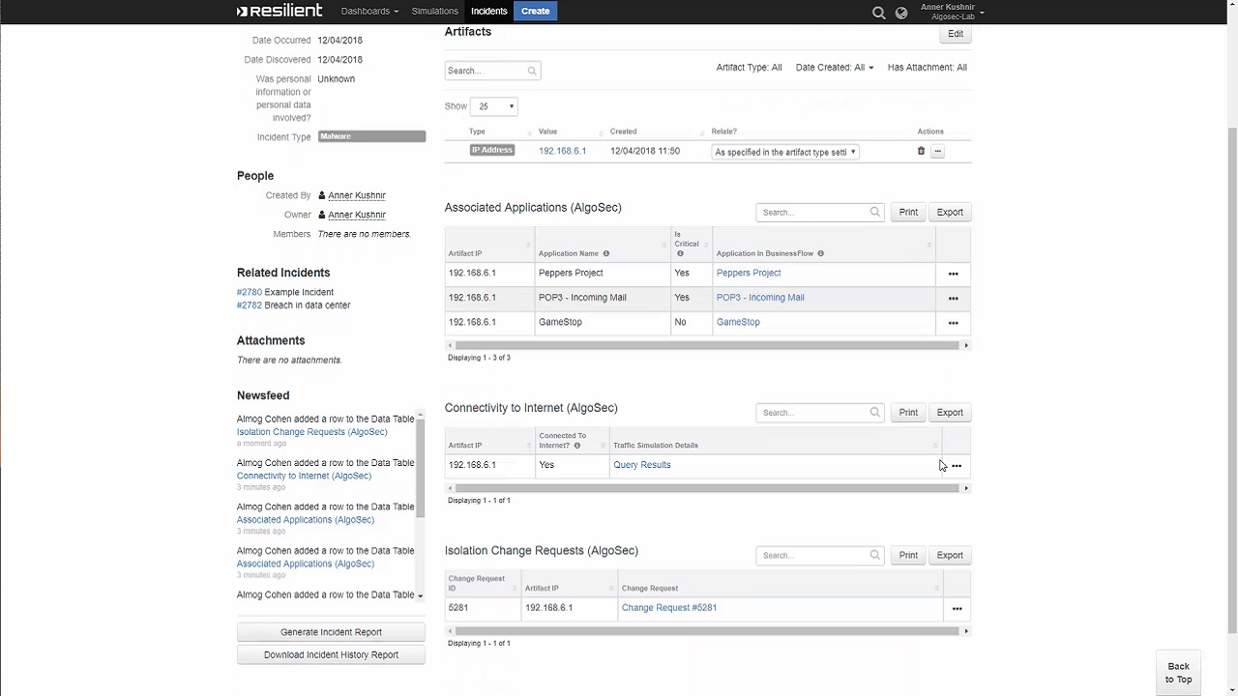Image resolution: width=1238 pixels, height=696 pixels.
Task: Open the row menu for change request 5281
Action: coord(957,609)
